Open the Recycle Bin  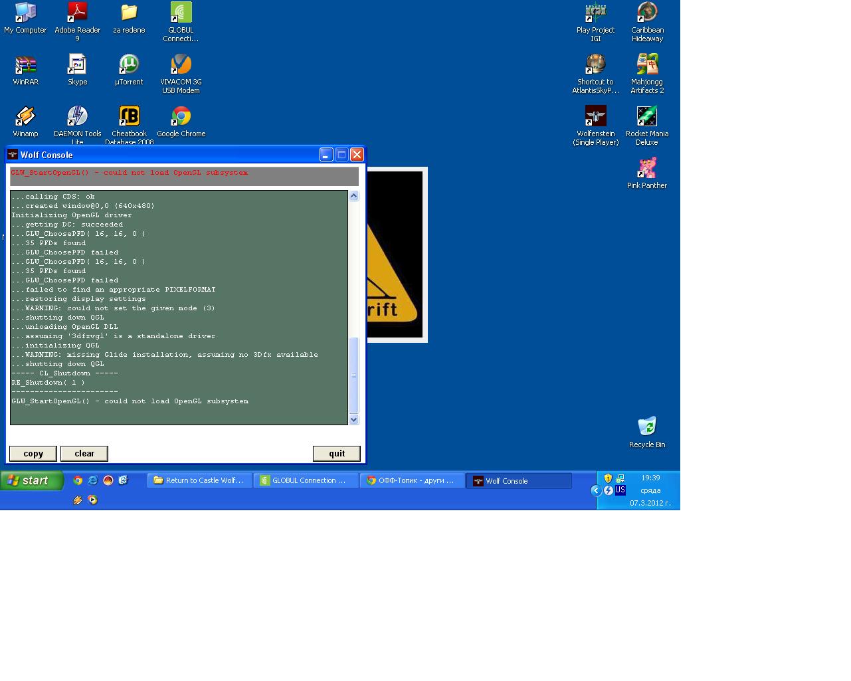coord(646,427)
